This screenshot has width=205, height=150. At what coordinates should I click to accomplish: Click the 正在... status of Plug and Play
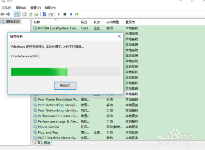[x=98, y=132]
